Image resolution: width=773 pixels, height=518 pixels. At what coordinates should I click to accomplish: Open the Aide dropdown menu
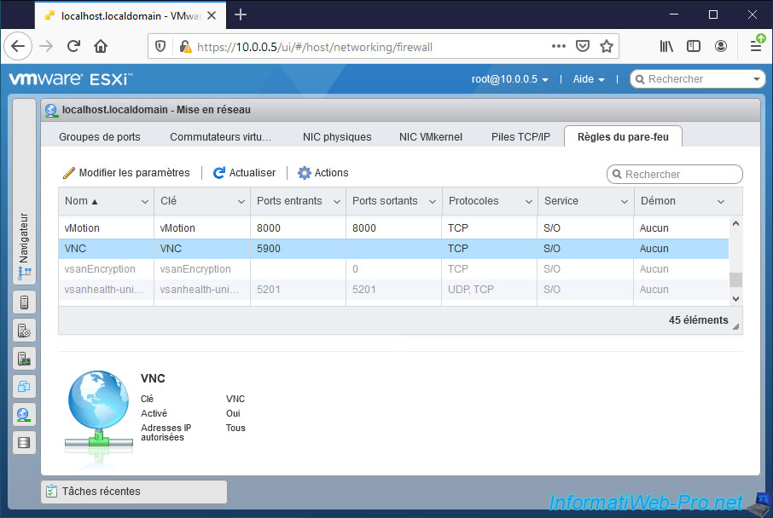point(588,79)
